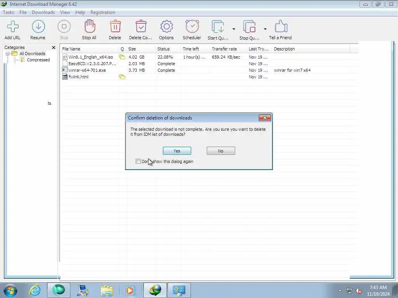Click the queue icon for Win8.1 ISO
Image resolution: width=398 pixels, height=298 pixels.
pyautogui.click(x=122, y=57)
